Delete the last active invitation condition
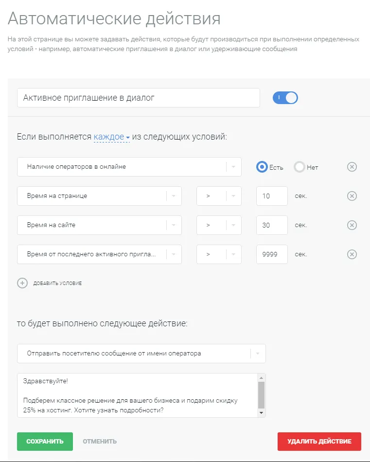Screen dimensions: 370x462 (x=352, y=254)
